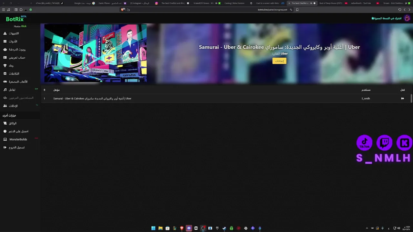The width and height of the screenshot is (413, 232).
Task: Click the اشترك في النسخة المميزة premium link
Action: tap(386, 18)
